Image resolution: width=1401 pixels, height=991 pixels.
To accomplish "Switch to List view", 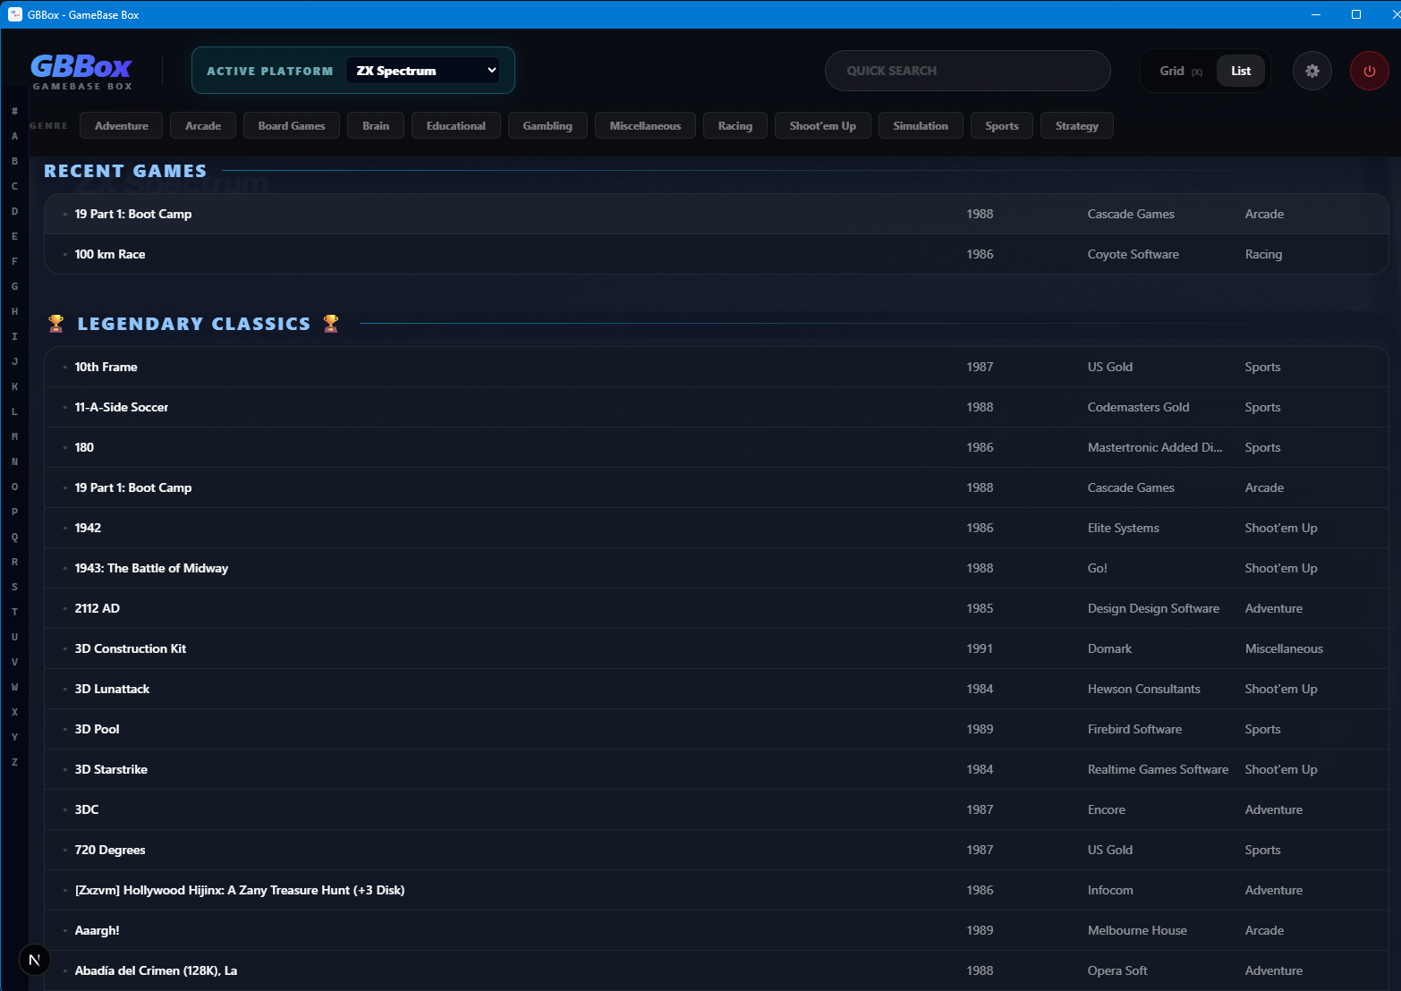I will pyautogui.click(x=1241, y=71).
